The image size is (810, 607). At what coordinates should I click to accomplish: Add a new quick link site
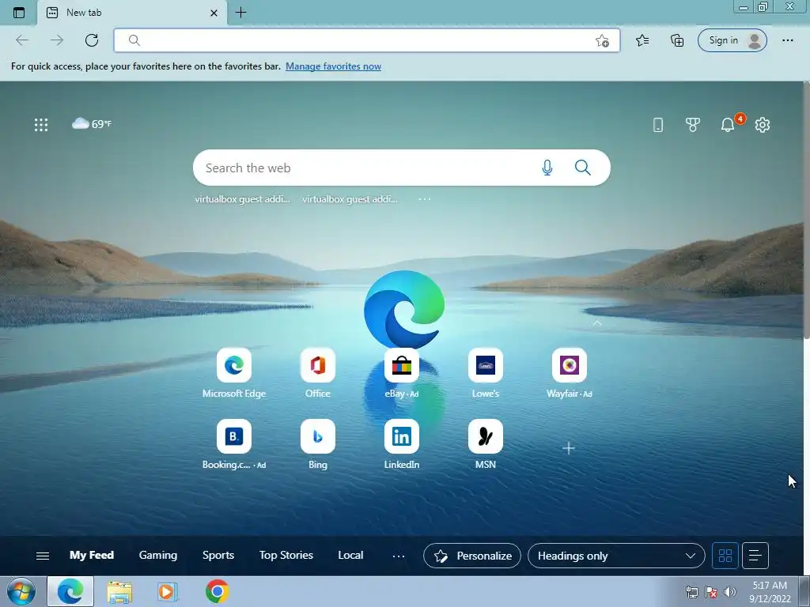pyautogui.click(x=568, y=448)
